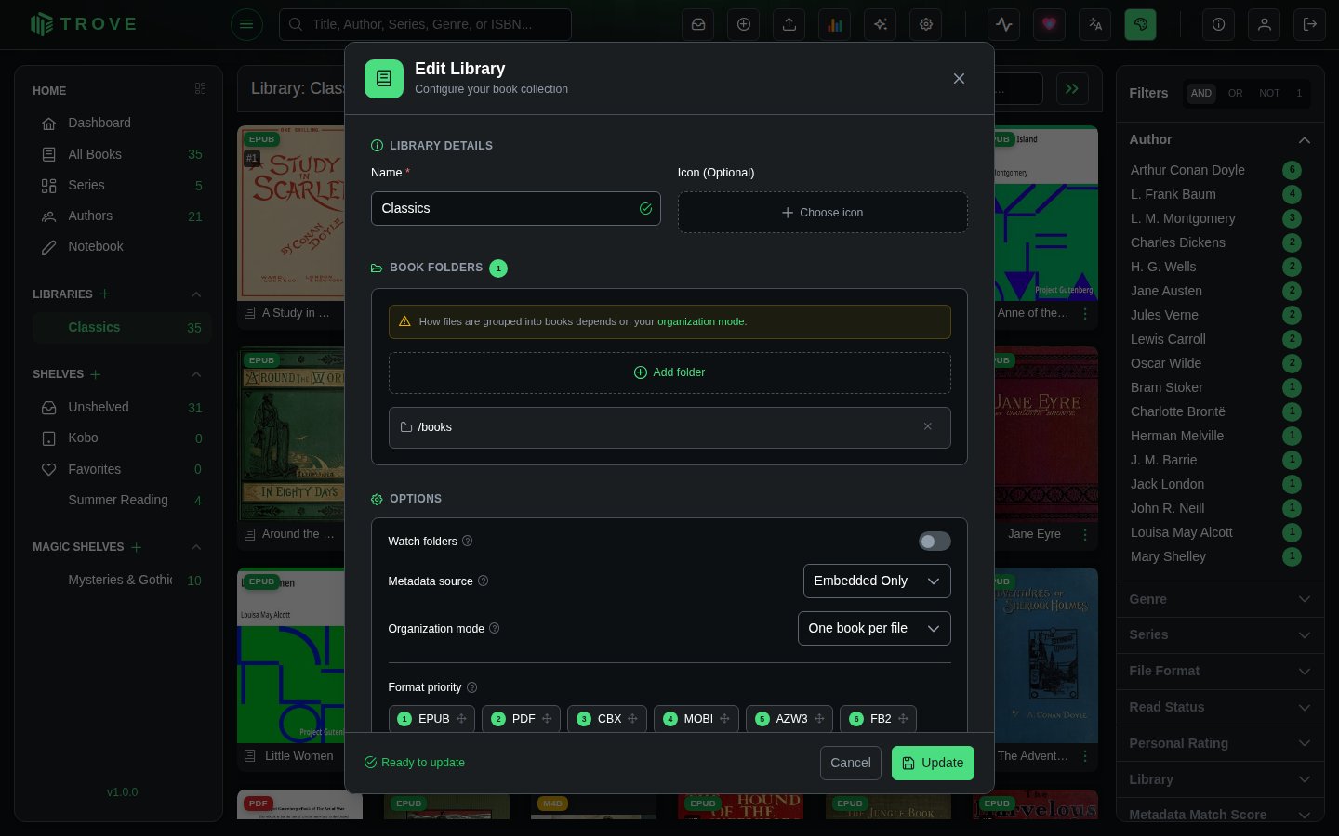Viewport: 1339px width, 836px height.
Task: Click the upload icon in top toolbar
Action: 789,24
